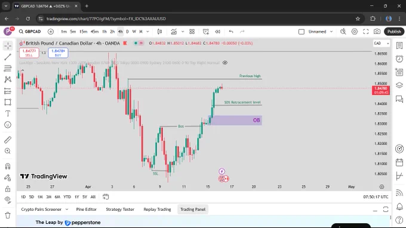Select the geometric shapes tool

pos(8,102)
